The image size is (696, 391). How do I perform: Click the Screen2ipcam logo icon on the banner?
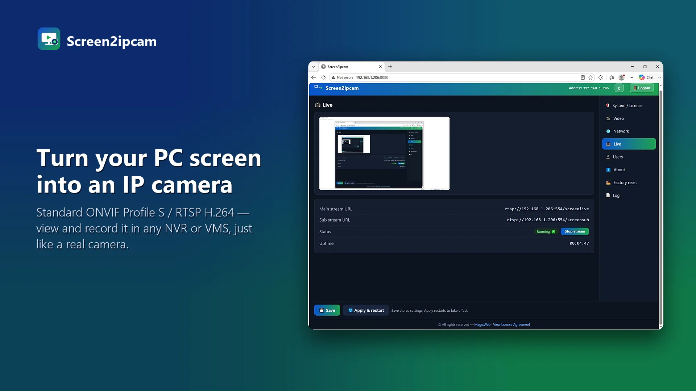tap(49, 39)
